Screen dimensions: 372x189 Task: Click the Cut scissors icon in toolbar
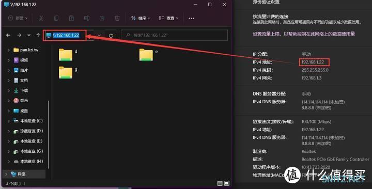tap(41, 18)
